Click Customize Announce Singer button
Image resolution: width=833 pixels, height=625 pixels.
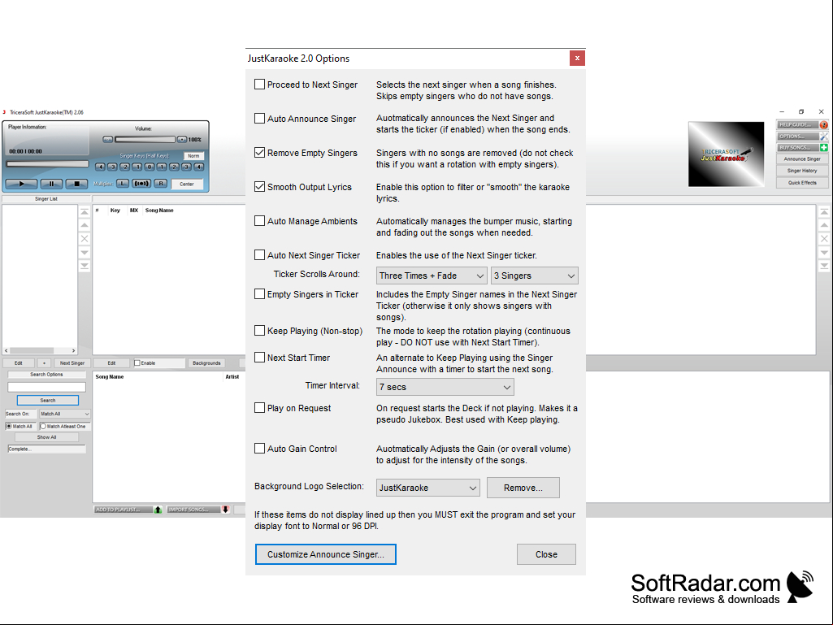coord(326,554)
